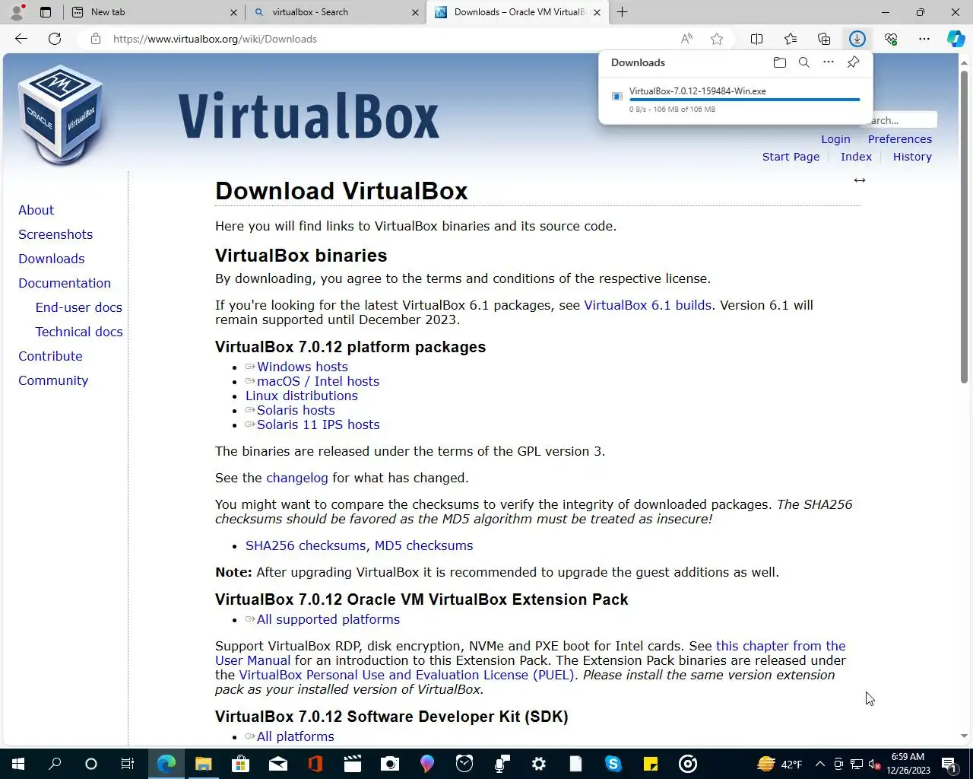Go to Start Page link
This screenshot has height=779, width=973.
(x=791, y=157)
